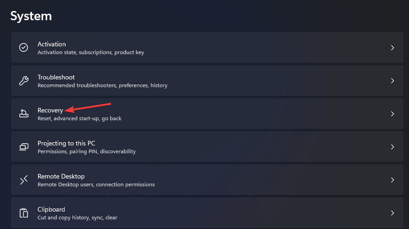Click the Projecting to this PC icon
This screenshot has width=409, height=229.
point(24,147)
